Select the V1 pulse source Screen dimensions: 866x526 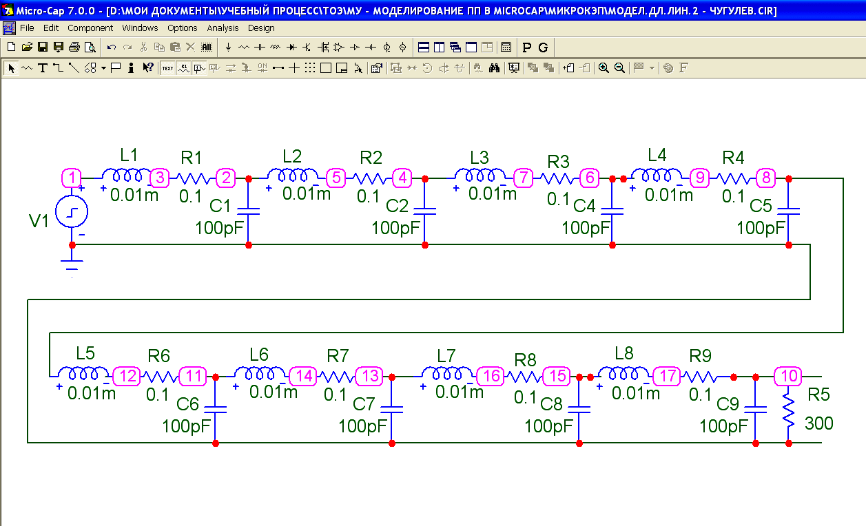coord(72,212)
